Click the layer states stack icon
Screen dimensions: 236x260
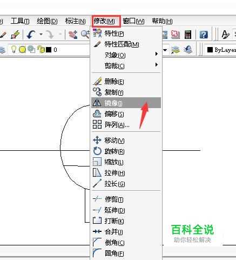176,50
